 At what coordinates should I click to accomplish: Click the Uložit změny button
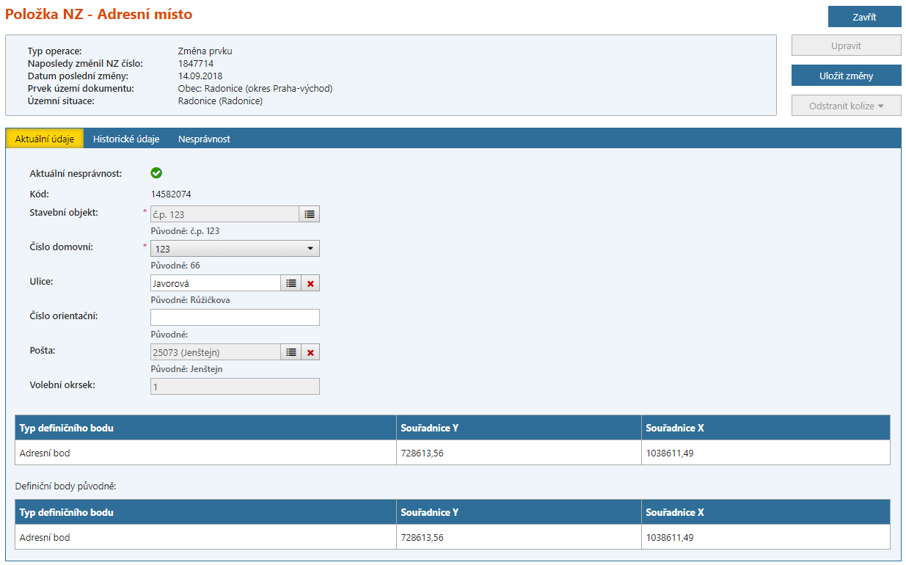click(x=846, y=76)
